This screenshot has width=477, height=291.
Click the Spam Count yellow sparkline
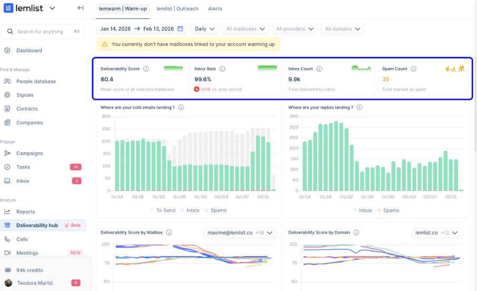click(455, 69)
